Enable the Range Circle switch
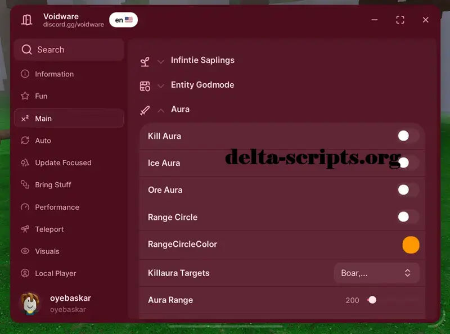This screenshot has height=334, width=450. tap(408, 216)
